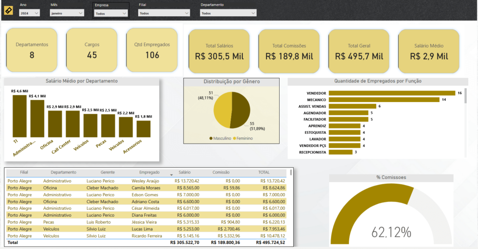
Task: Sort table by Filial column header
Action: [24, 172]
